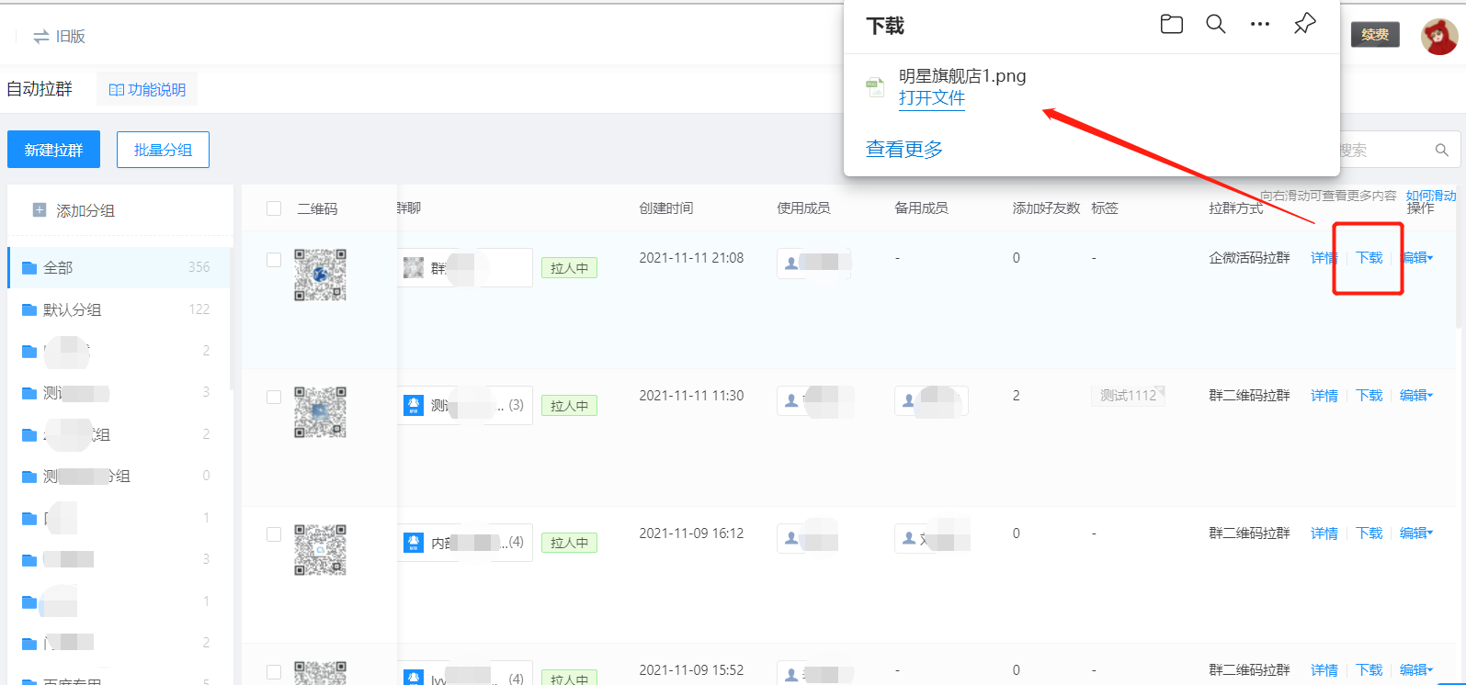Click the switch icon beside 旧版
The image size is (1466, 685).
point(41,37)
